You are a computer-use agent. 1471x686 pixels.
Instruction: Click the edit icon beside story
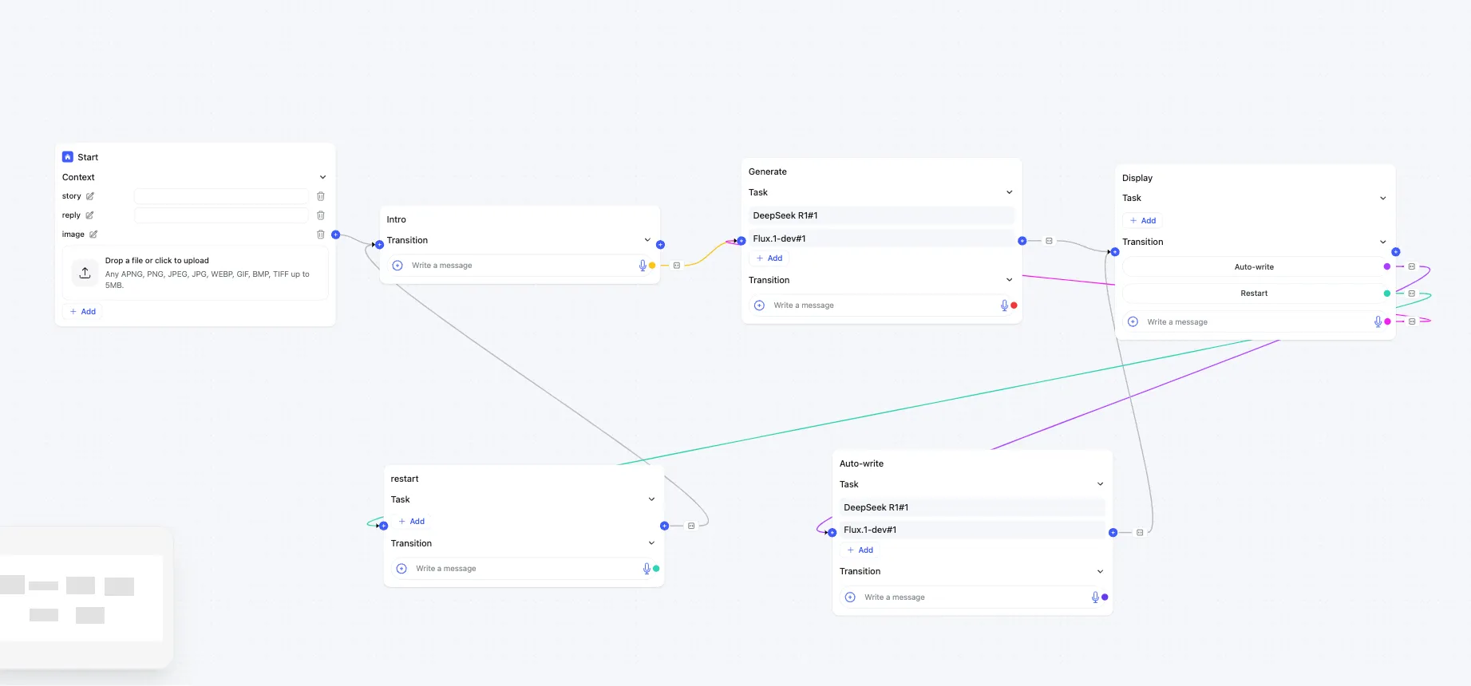pos(90,196)
